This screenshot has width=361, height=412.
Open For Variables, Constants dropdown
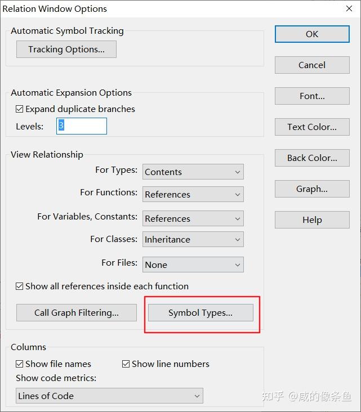(193, 218)
